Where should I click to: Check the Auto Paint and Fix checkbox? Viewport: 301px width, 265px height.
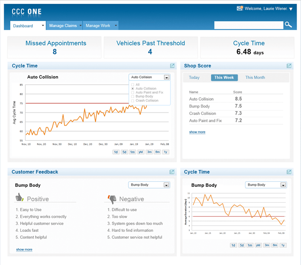point(132,92)
